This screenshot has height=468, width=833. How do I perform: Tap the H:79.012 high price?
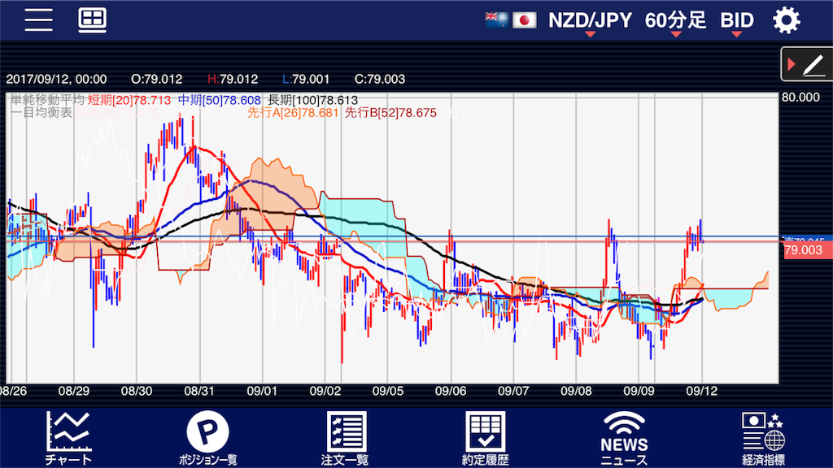[233, 80]
